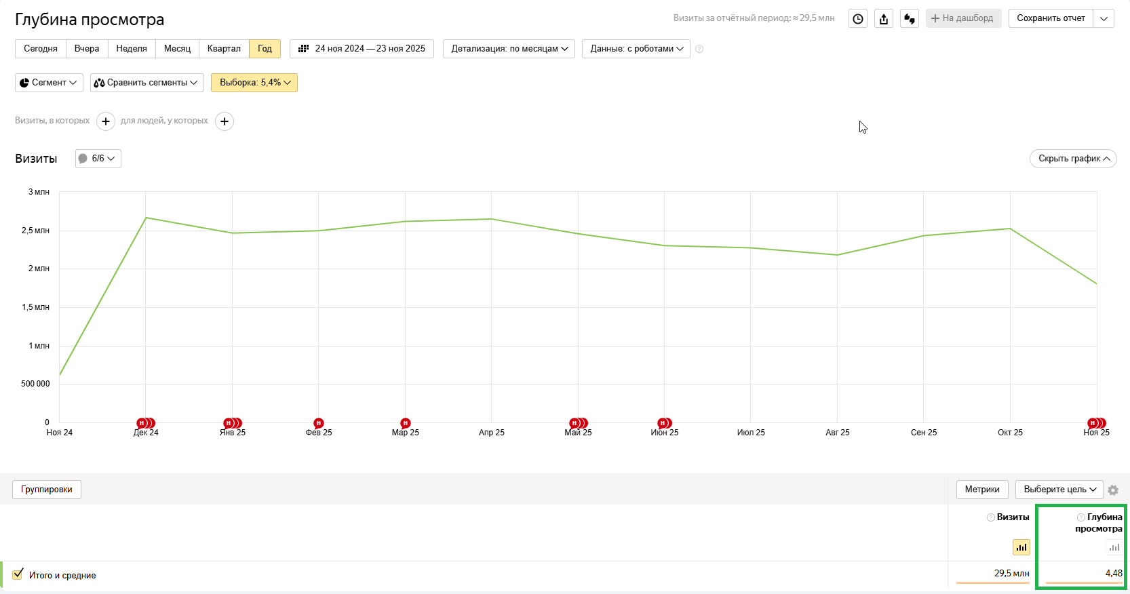Click the Глубина просмотра column header in the table
The width and height of the screenshot is (1130, 594).
tap(1099, 523)
